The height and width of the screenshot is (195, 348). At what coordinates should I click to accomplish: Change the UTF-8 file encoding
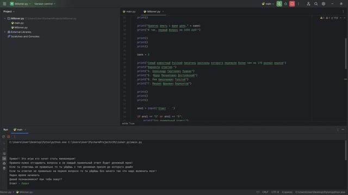coord(275,192)
